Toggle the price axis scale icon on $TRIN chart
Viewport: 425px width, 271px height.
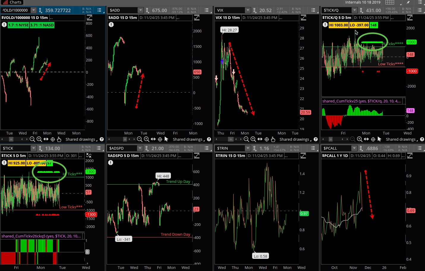tap(303, 156)
